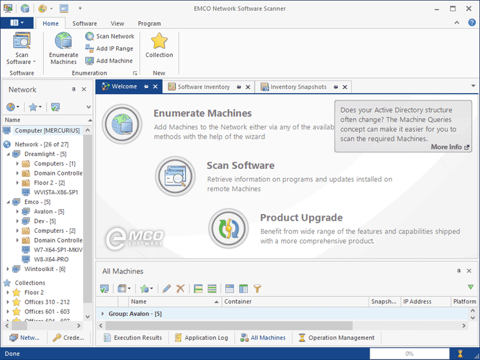The height and width of the screenshot is (360, 480).
Task: Follow the More Info link
Action: click(450, 147)
